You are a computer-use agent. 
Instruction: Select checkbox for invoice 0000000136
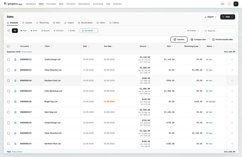point(9,123)
